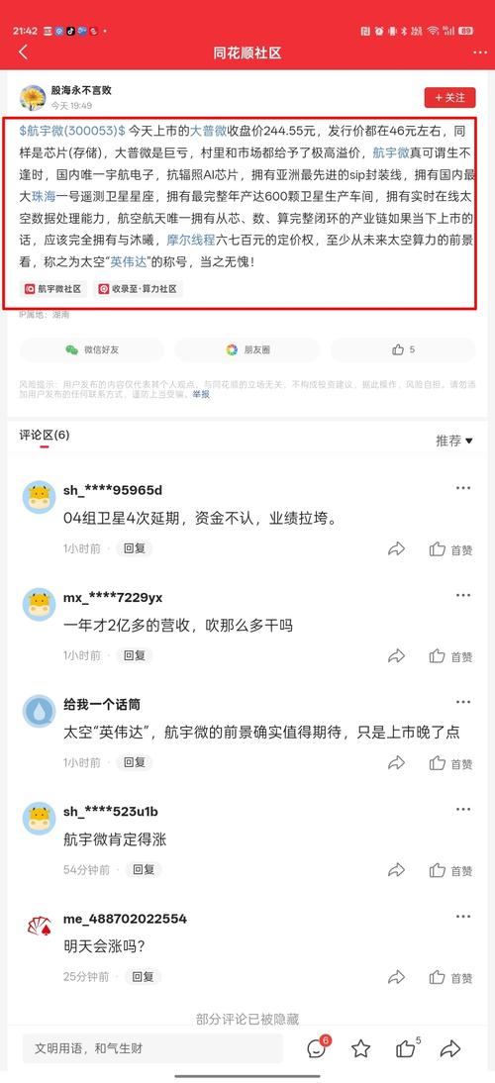Follow the author with 关注 button
Viewport: 495px width, 1083px height.
(449, 97)
